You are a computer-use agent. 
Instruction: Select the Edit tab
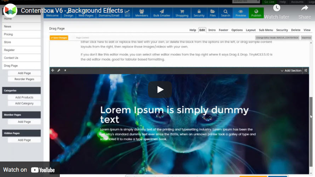(202, 30)
